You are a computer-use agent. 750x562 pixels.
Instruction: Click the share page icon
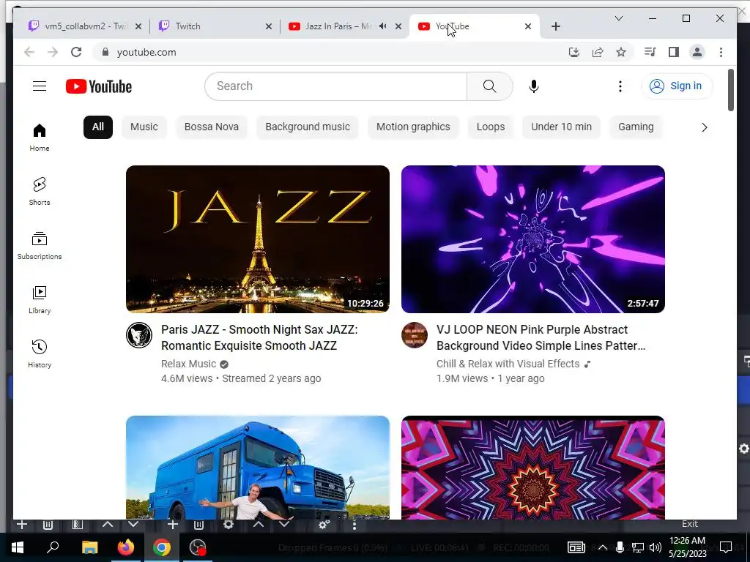pos(598,52)
